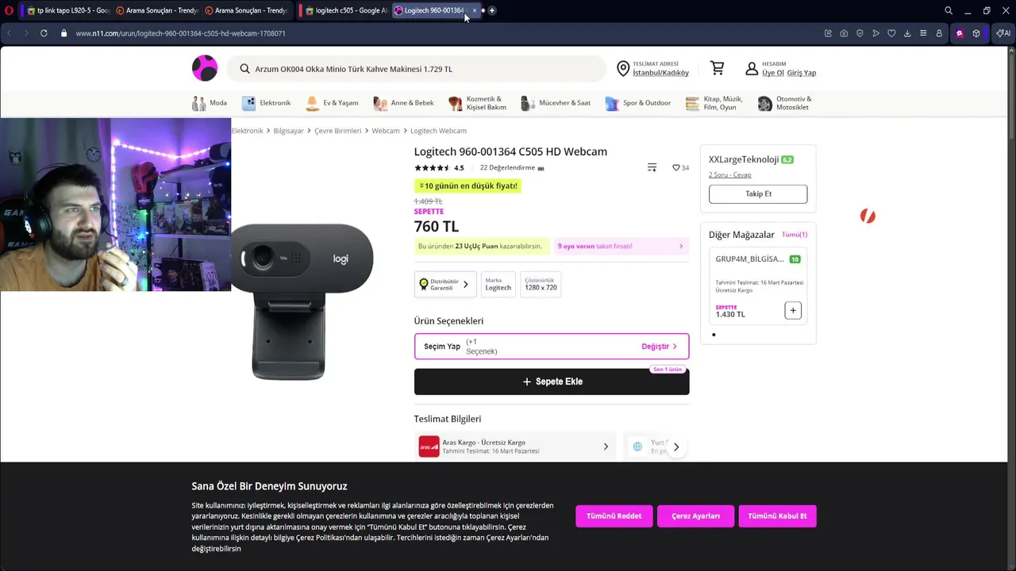Add GRUP4M_BİLGİSA offer with plus button
The image size is (1016, 571).
coord(793,310)
